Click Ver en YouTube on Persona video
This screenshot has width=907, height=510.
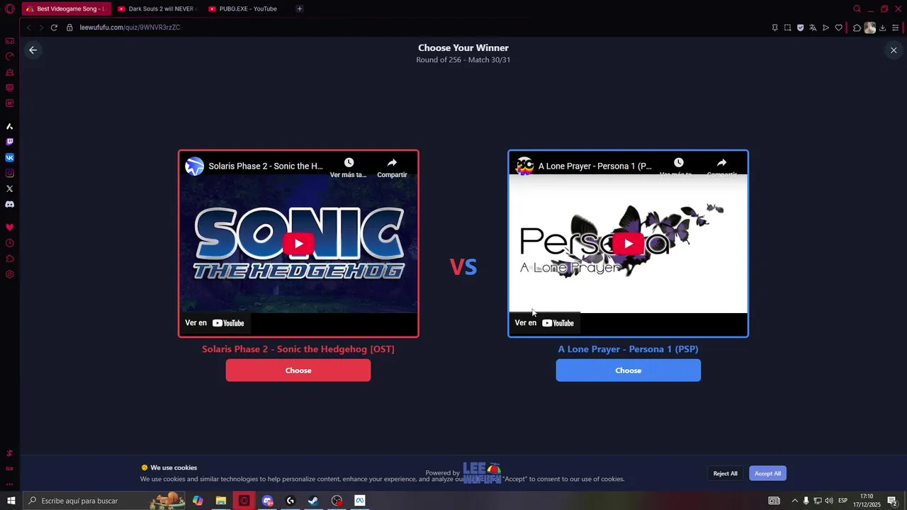point(544,323)
